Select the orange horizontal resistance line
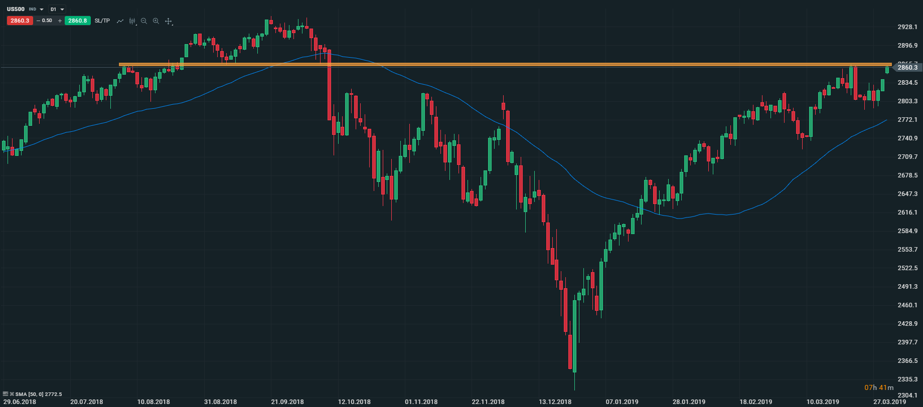 point(502,64)
